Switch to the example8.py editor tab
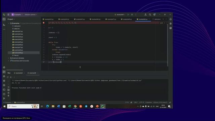 [x=126, y=19]
